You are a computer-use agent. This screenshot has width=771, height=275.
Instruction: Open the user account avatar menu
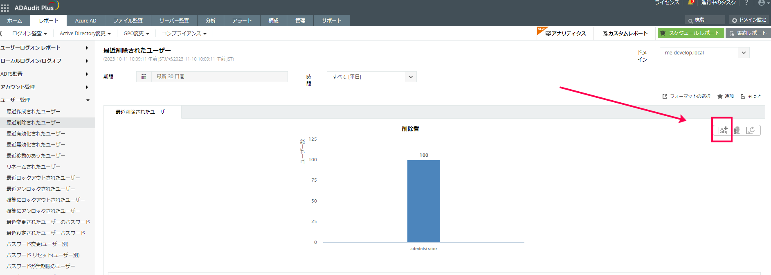pos(761,3)
